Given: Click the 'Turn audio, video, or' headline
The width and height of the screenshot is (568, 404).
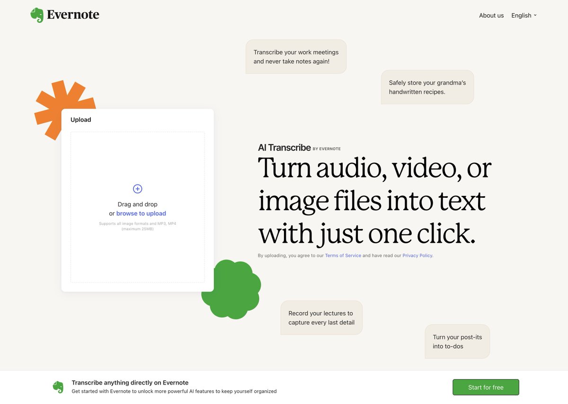Looking at the screenshot, I should pos(374,168).
